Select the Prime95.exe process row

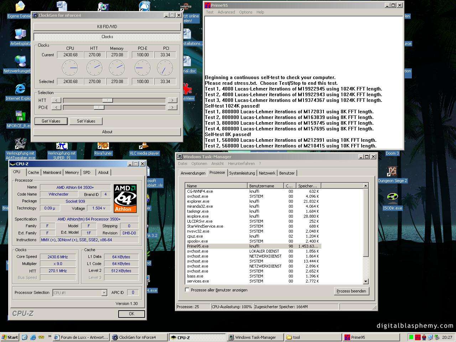253,246
